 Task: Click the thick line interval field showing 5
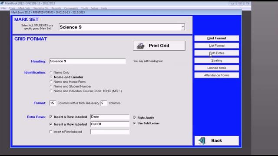coord(104,103)
